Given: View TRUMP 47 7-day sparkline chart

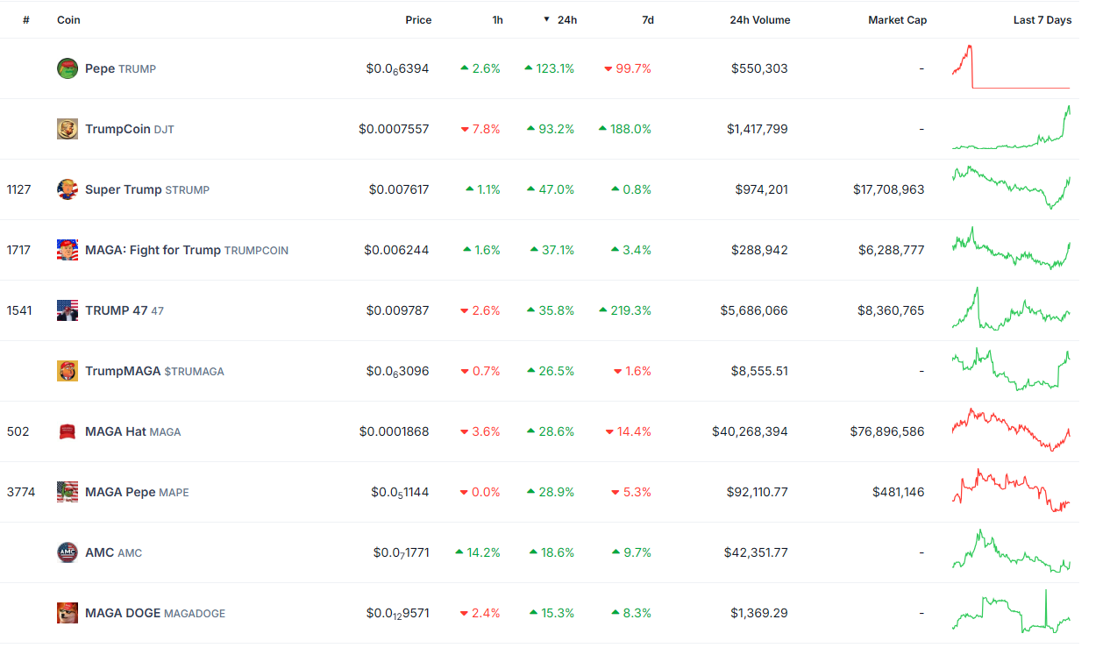Looking at the screenshot, I should 1011,309.
